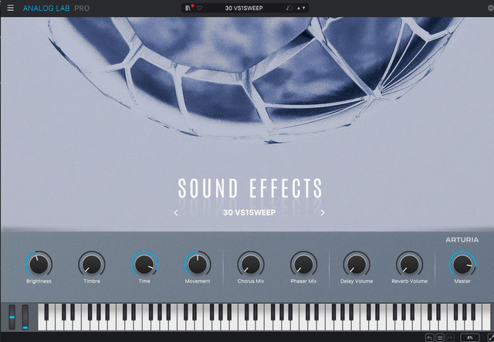Select previous preset with the up arrow
This screenshot has height=342, width=494.
tap(299, 8)
